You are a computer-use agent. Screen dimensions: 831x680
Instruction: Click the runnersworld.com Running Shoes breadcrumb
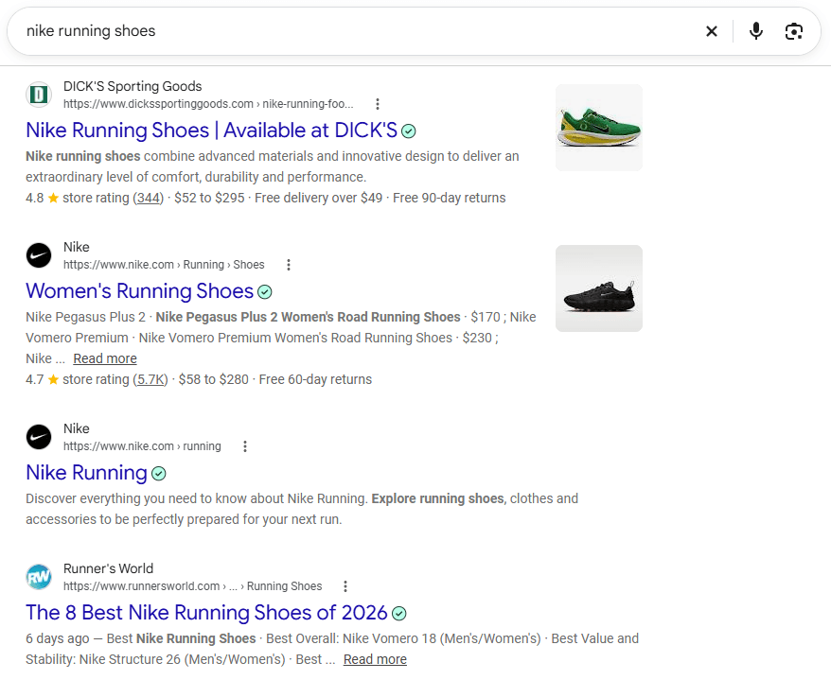[x=192, y=586]
